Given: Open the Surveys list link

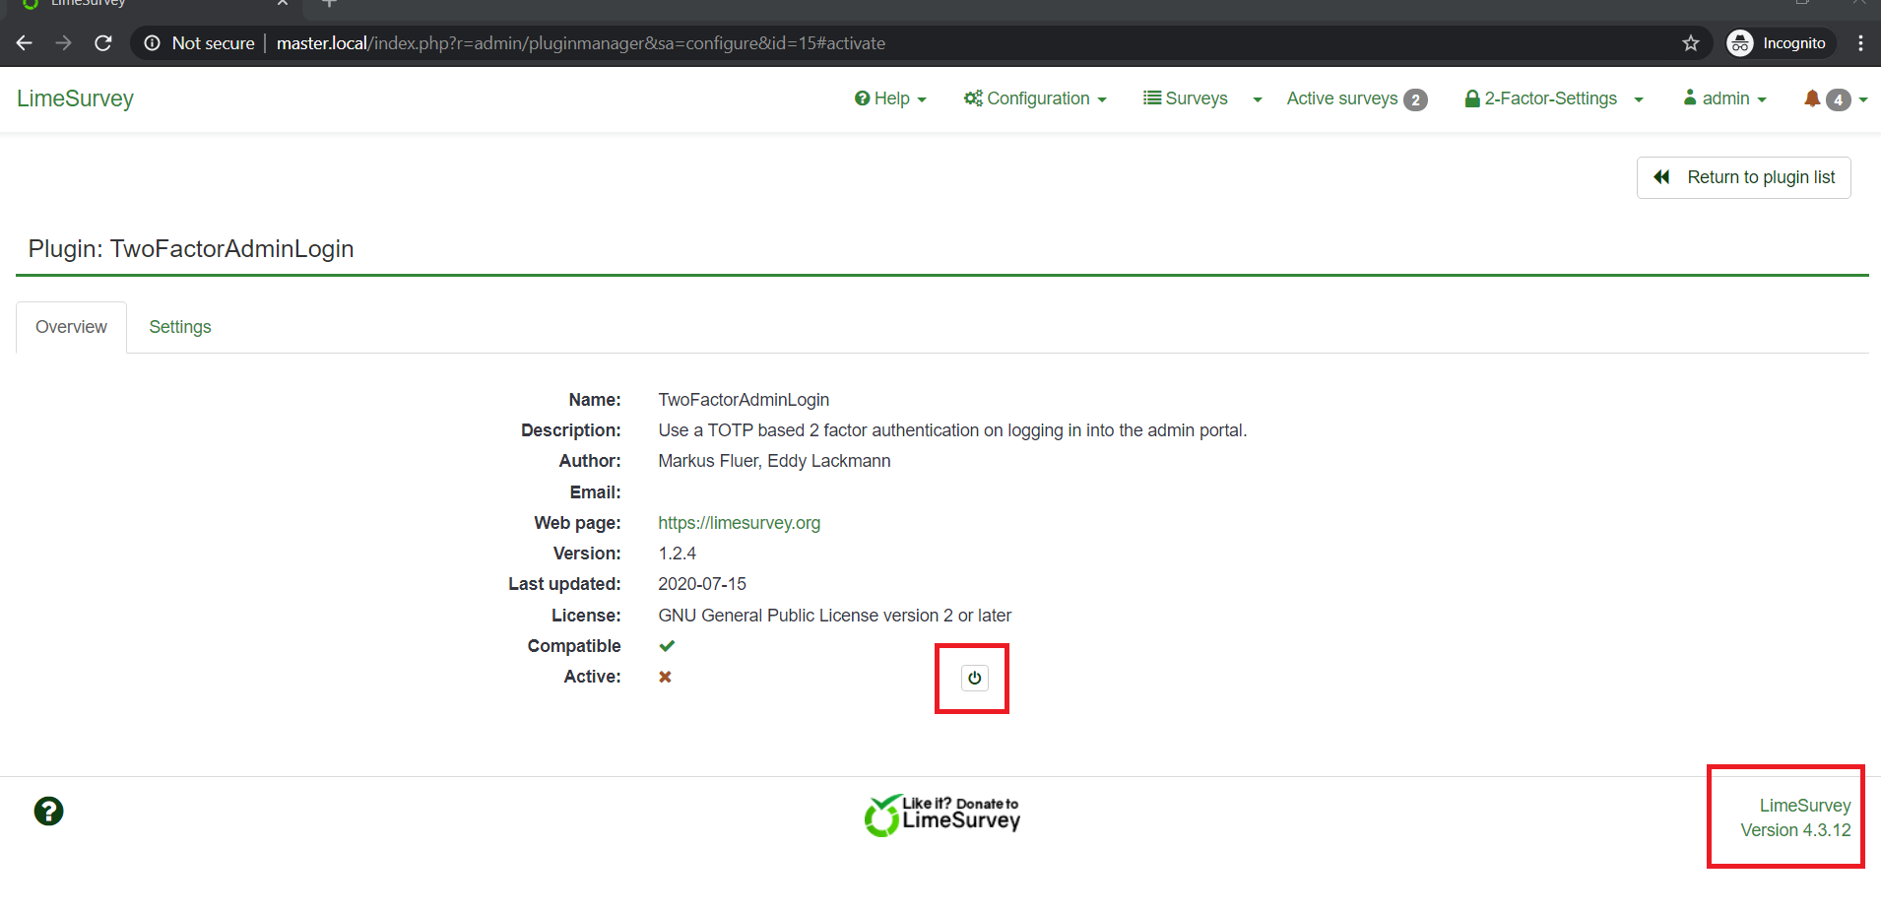Looking at the screenshot, I should [x=1186, y=98].
